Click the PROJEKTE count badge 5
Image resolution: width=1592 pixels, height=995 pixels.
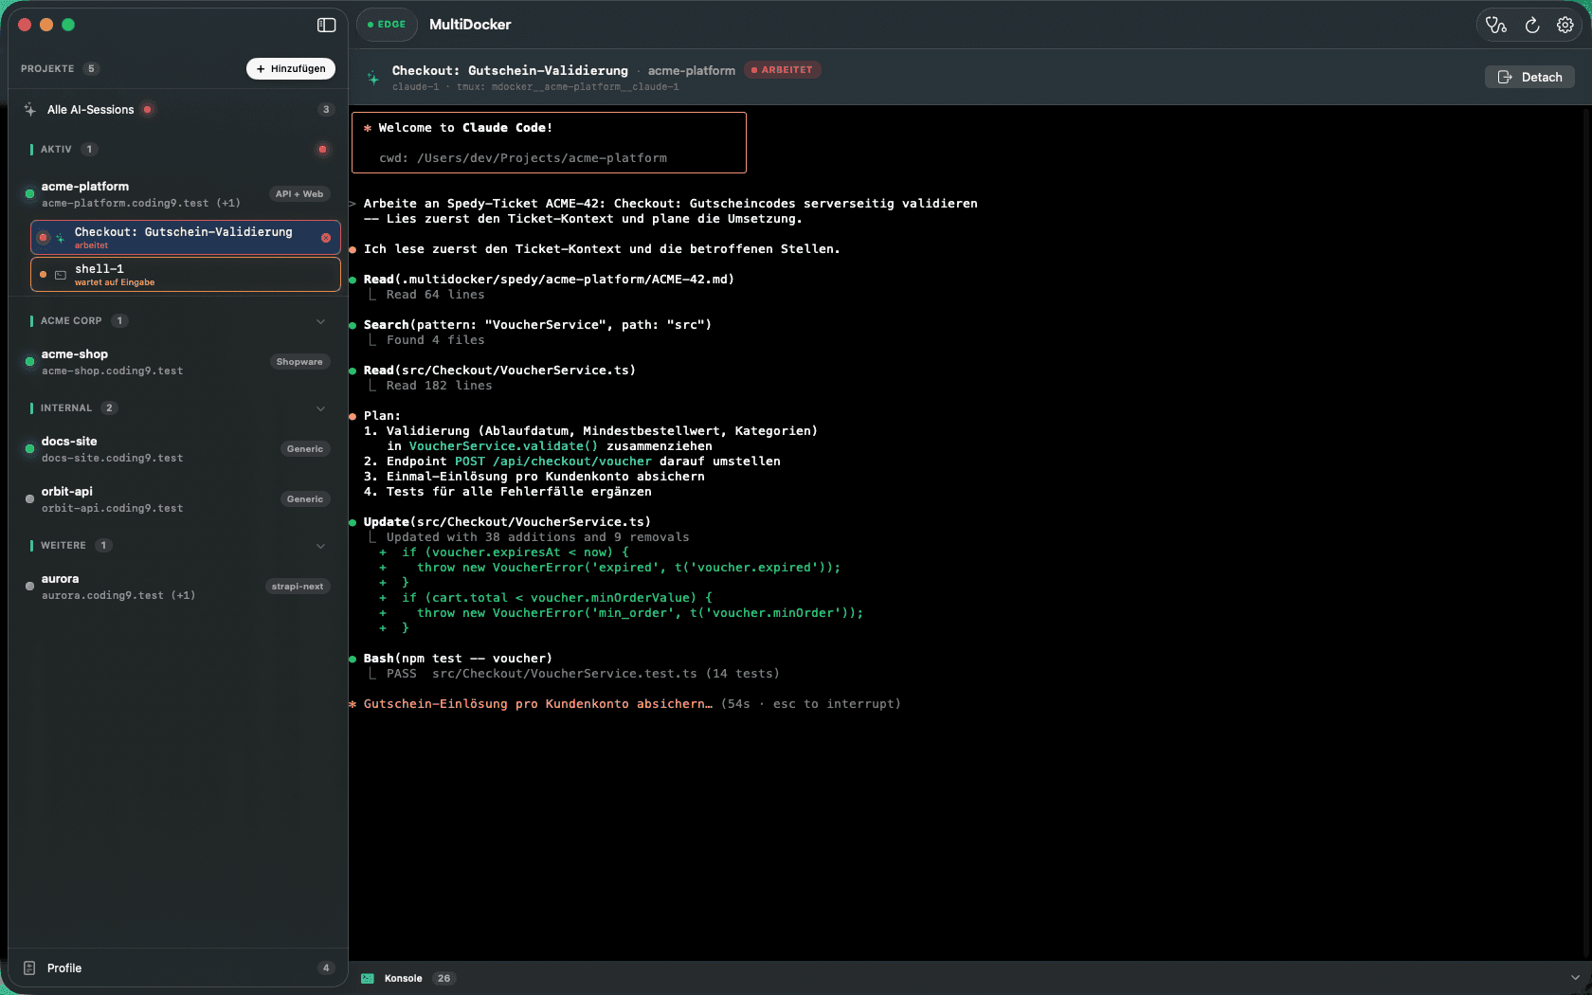(91, 69)
